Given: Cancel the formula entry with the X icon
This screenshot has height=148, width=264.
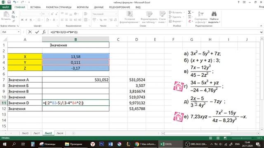Looking at the screenshot, I should pyautogui.click(x=30, y=32).
